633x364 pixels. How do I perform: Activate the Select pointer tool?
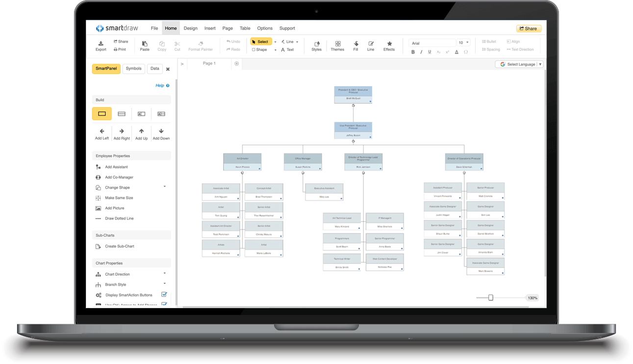click(x=261, y=42)
